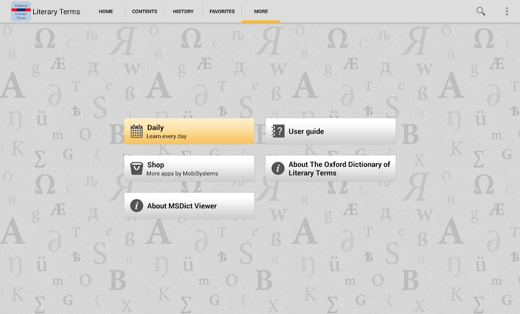Viewport: 520px width, 314px height.
Task: Click the Literary Terms app title
Action: coord(57,12)
